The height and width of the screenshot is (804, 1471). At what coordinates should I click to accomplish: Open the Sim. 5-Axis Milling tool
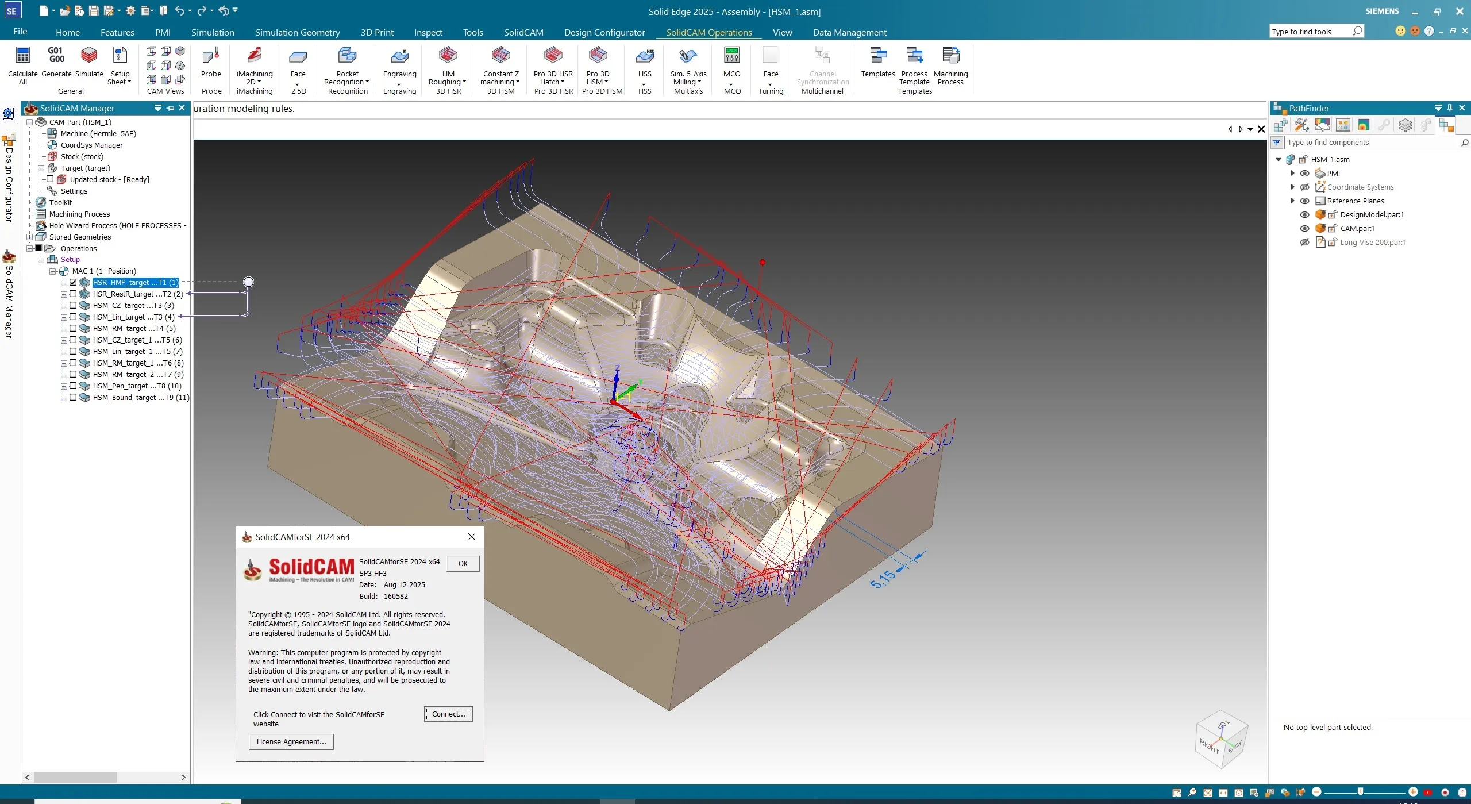pyautogui.click(x=688, y=56)
